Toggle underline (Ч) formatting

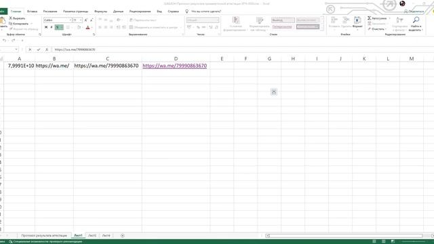point(57,27)
